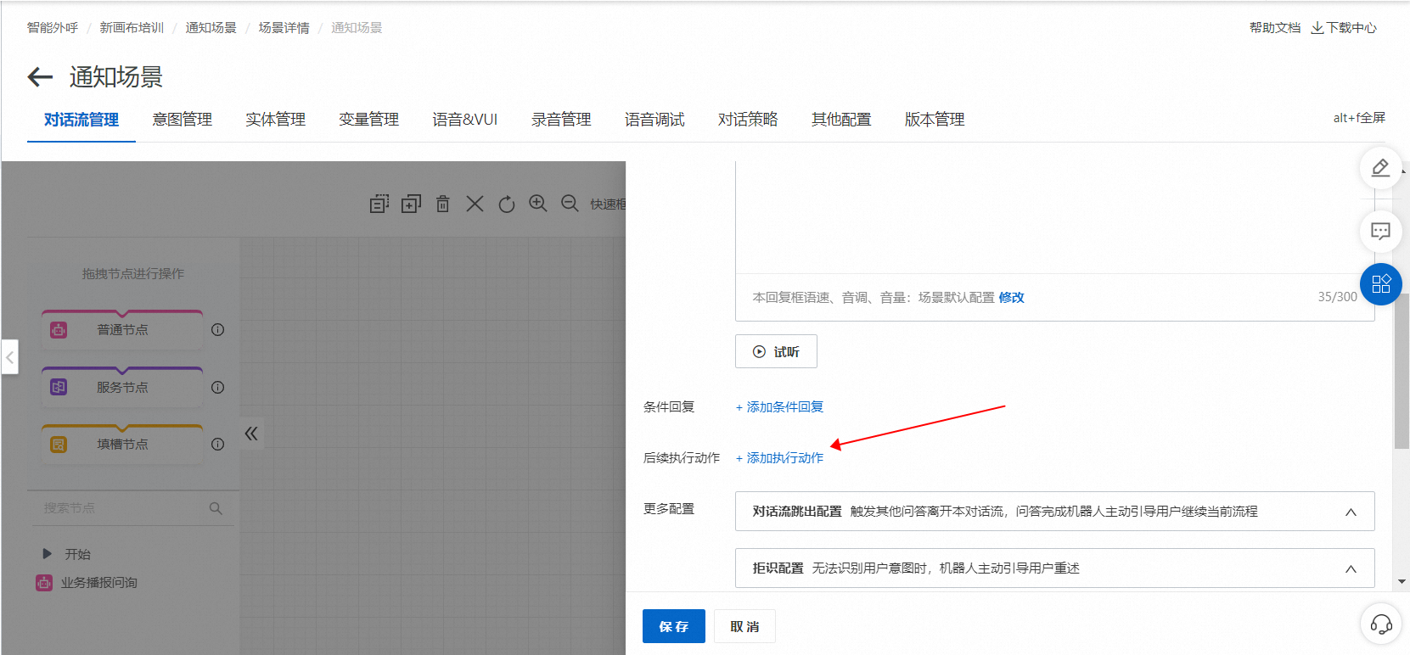Click the panel vertical scrollbar thumb

[x=1402, y=371]
